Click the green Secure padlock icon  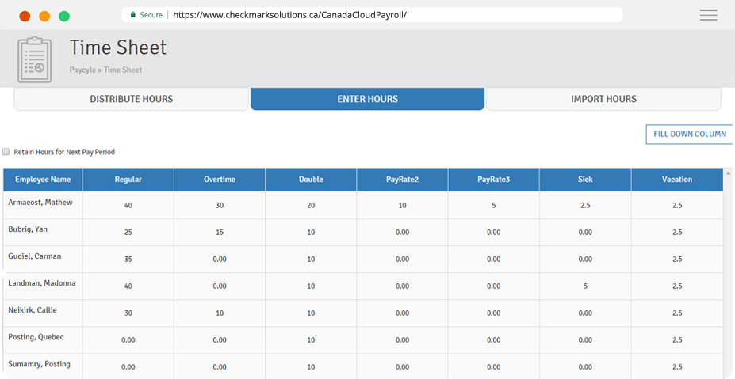(x=133, y=15)
